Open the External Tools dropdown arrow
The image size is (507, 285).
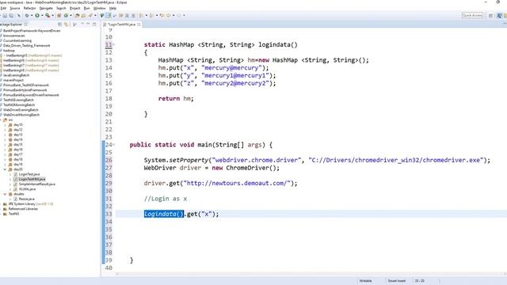point(53,15)
